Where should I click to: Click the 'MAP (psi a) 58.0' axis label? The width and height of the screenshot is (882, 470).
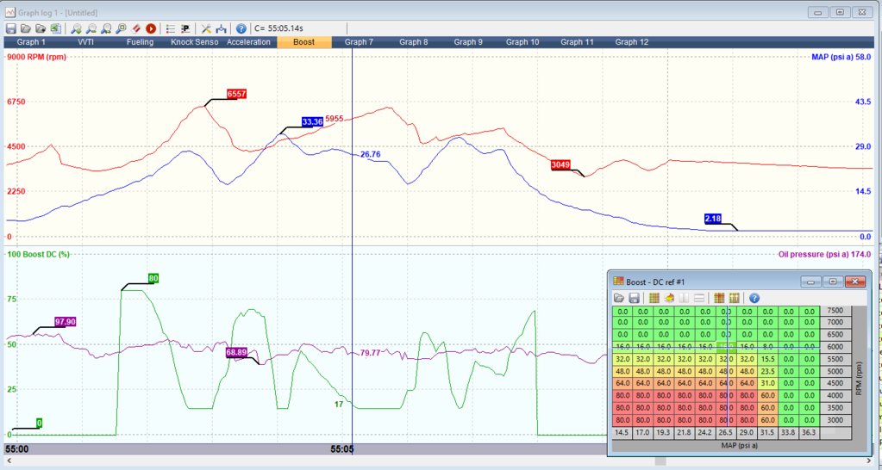[841, 57]
